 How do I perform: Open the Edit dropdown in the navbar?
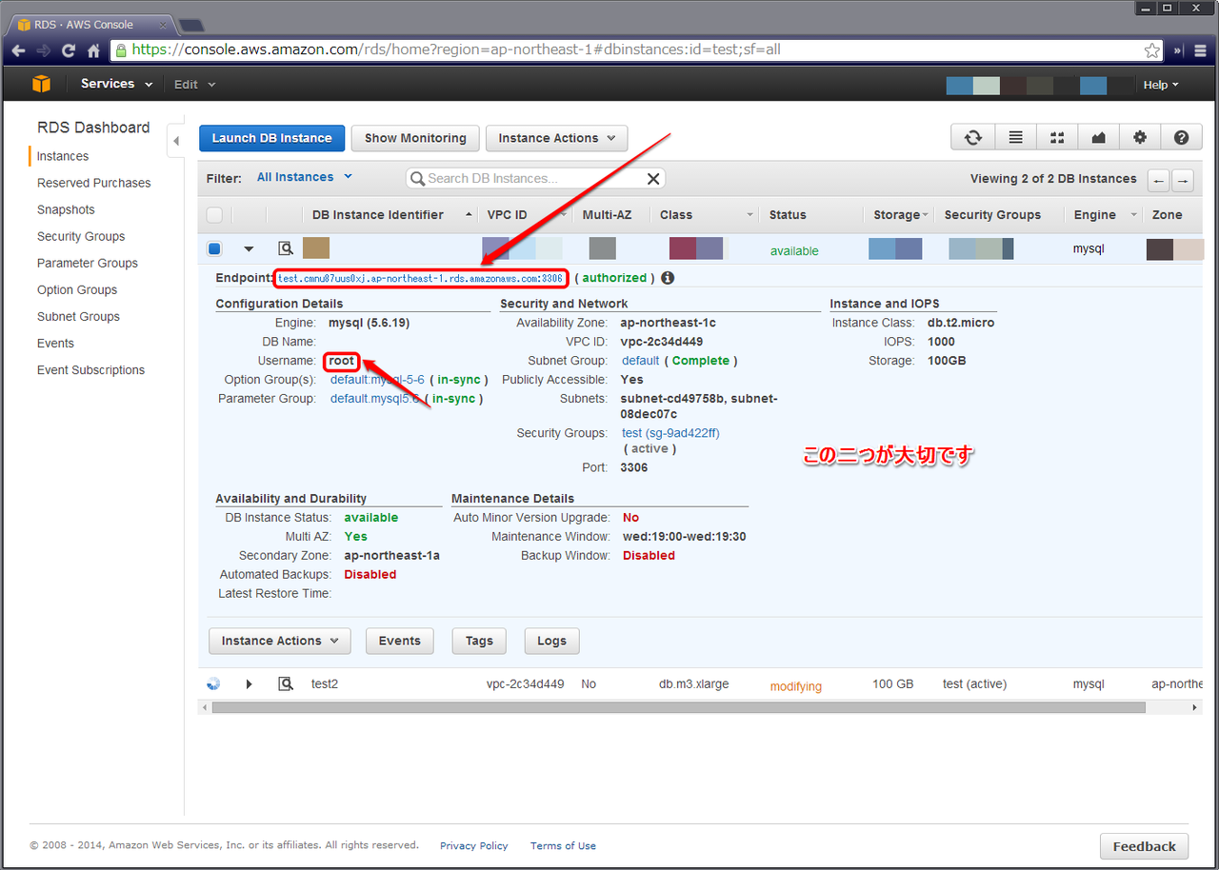coord(194,85)
